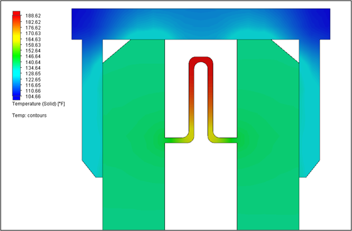Click the 188.62 legend maximum value
This screenshot has height=231, width=352.
pos(33,16)
